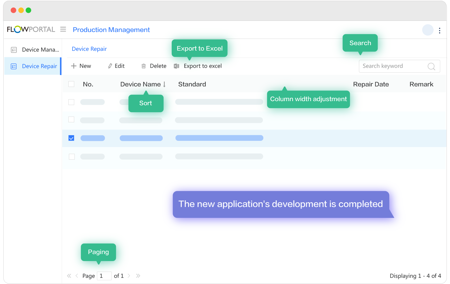Focus the Search keyword input field
Viewport: 450px width, 284px height.
[399, 66]
